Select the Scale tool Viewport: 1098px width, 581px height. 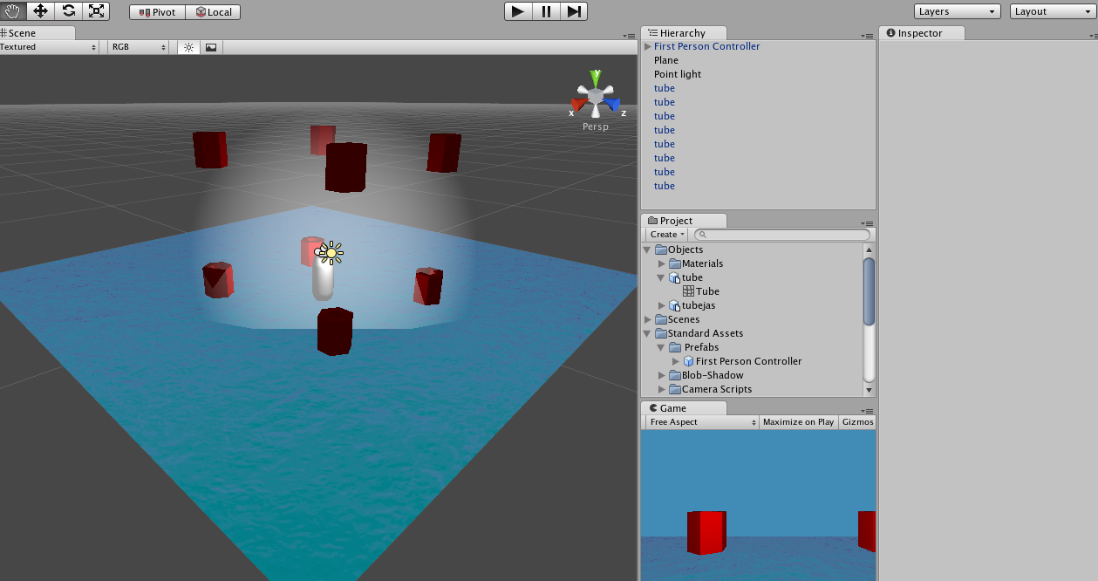(95, 11)
